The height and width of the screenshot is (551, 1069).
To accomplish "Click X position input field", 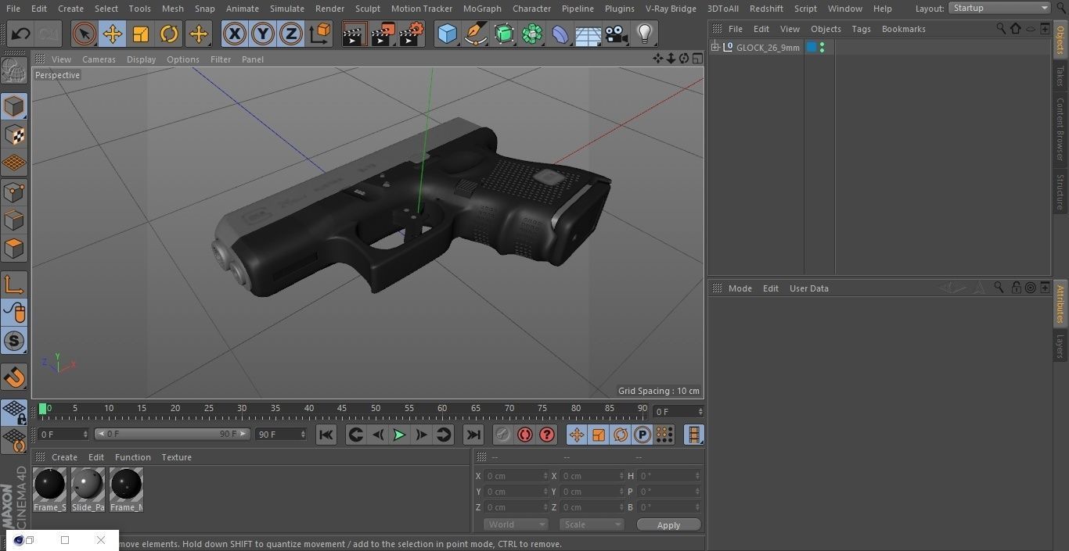I will point(516,476).
